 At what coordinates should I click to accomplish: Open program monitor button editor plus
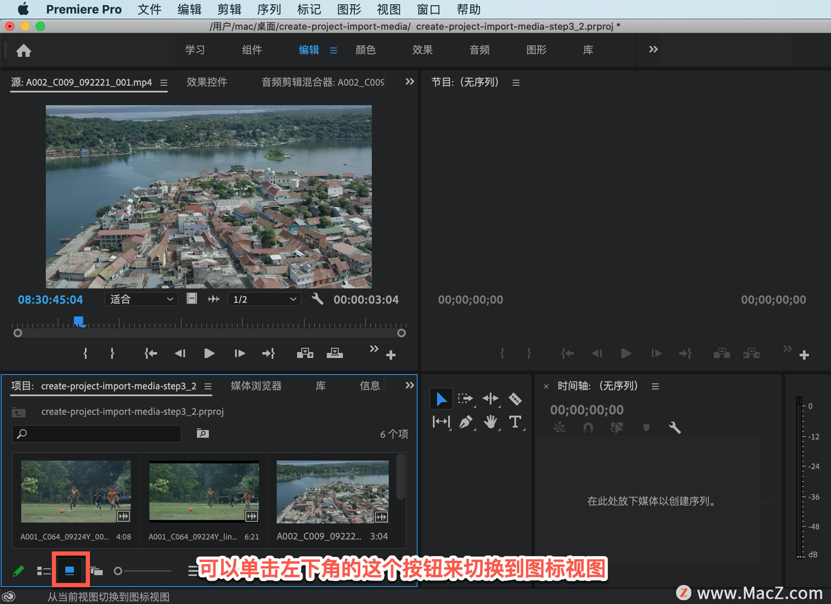point(804,355)
